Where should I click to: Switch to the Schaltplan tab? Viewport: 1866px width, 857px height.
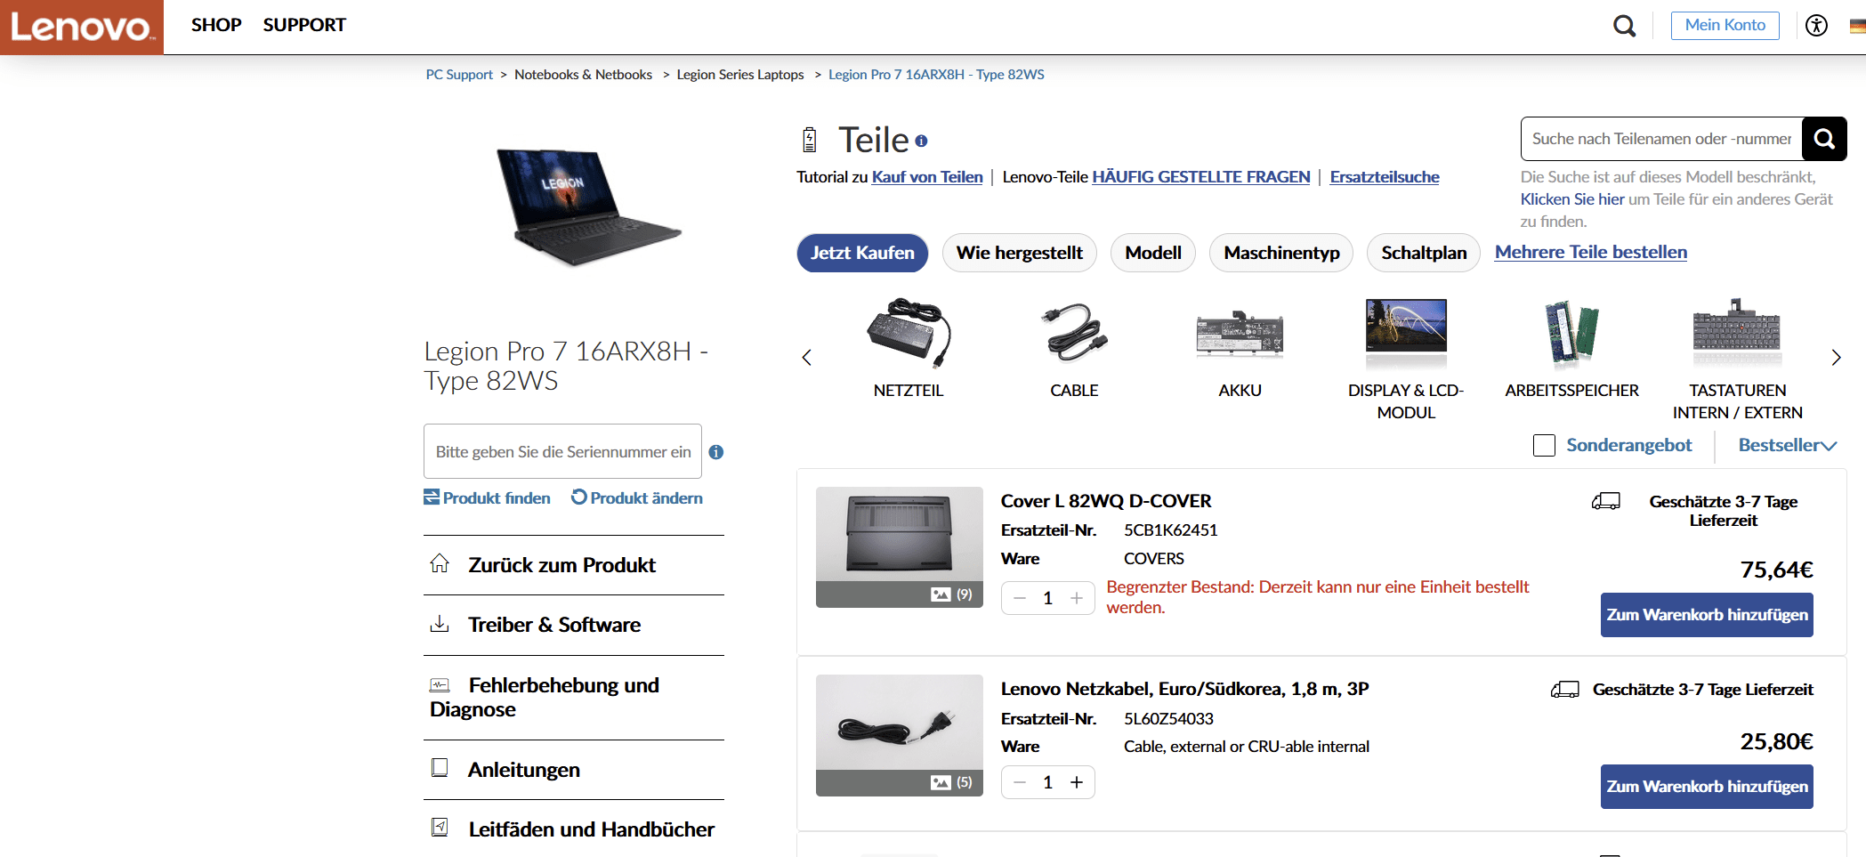[1424, 253]
